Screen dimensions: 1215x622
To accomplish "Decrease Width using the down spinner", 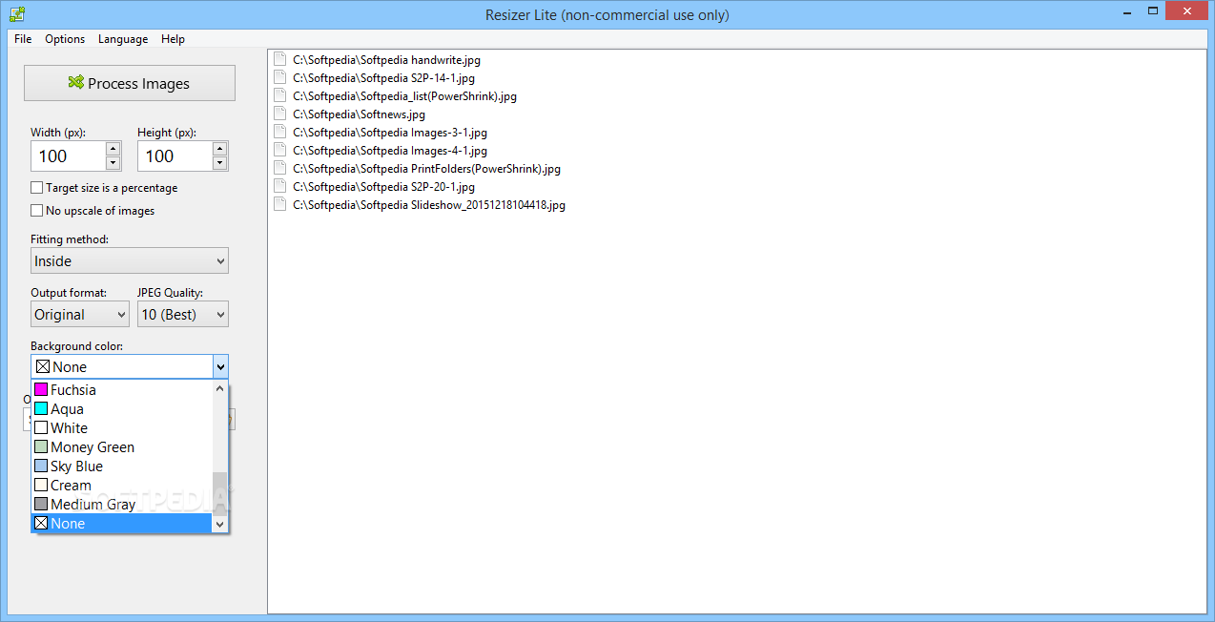I will click(113, 163).
